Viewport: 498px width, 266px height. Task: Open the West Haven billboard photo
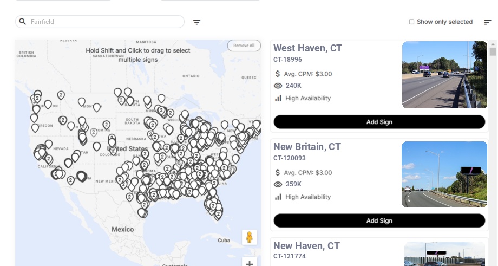pos(444,75)
